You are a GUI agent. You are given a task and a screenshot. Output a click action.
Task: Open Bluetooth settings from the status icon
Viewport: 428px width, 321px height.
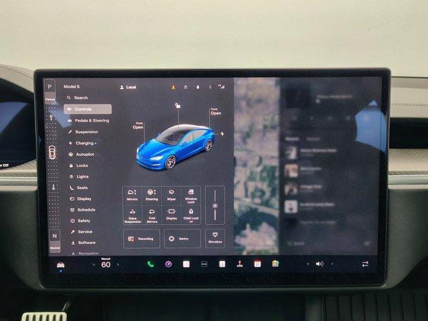click(210, 87)
